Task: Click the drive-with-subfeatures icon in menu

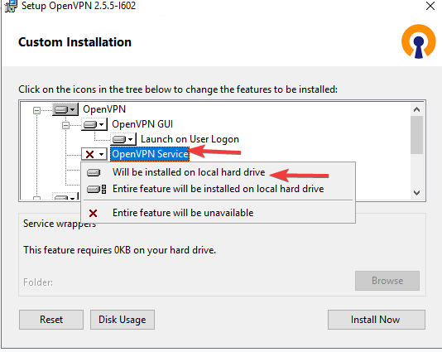Action: pyautogui.click(x=96, y=189)
